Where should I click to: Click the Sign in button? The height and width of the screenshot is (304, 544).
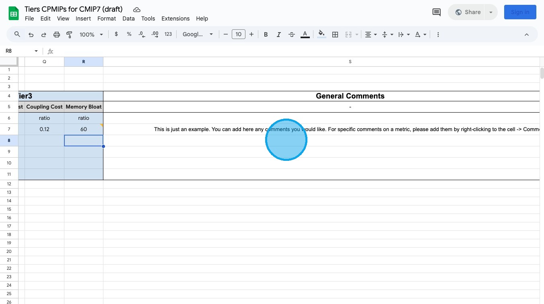[520, 12]
